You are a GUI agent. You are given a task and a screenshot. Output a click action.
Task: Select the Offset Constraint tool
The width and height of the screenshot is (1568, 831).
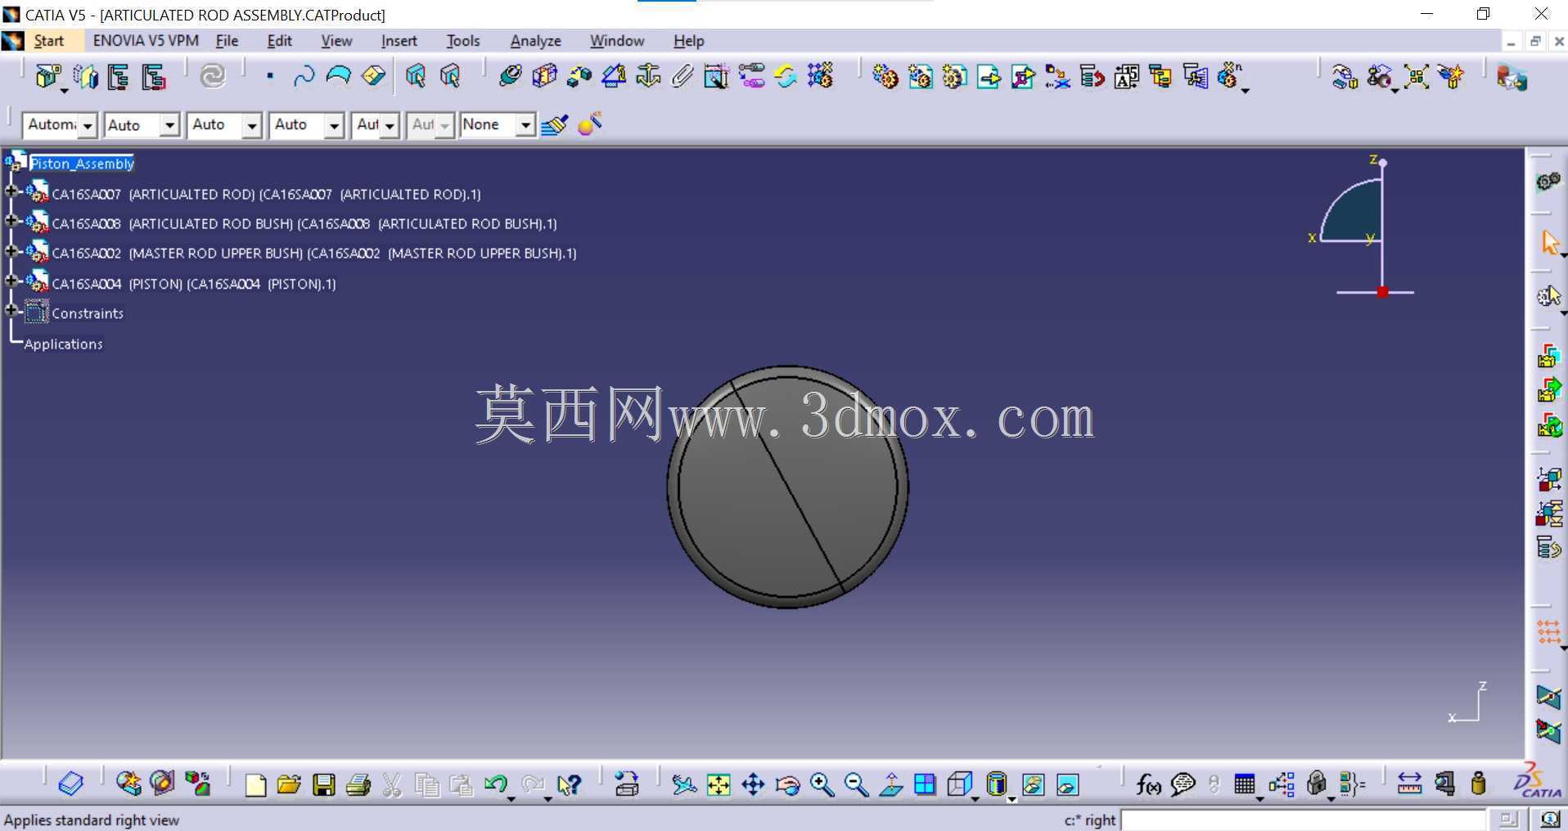(x=579, y=77)
